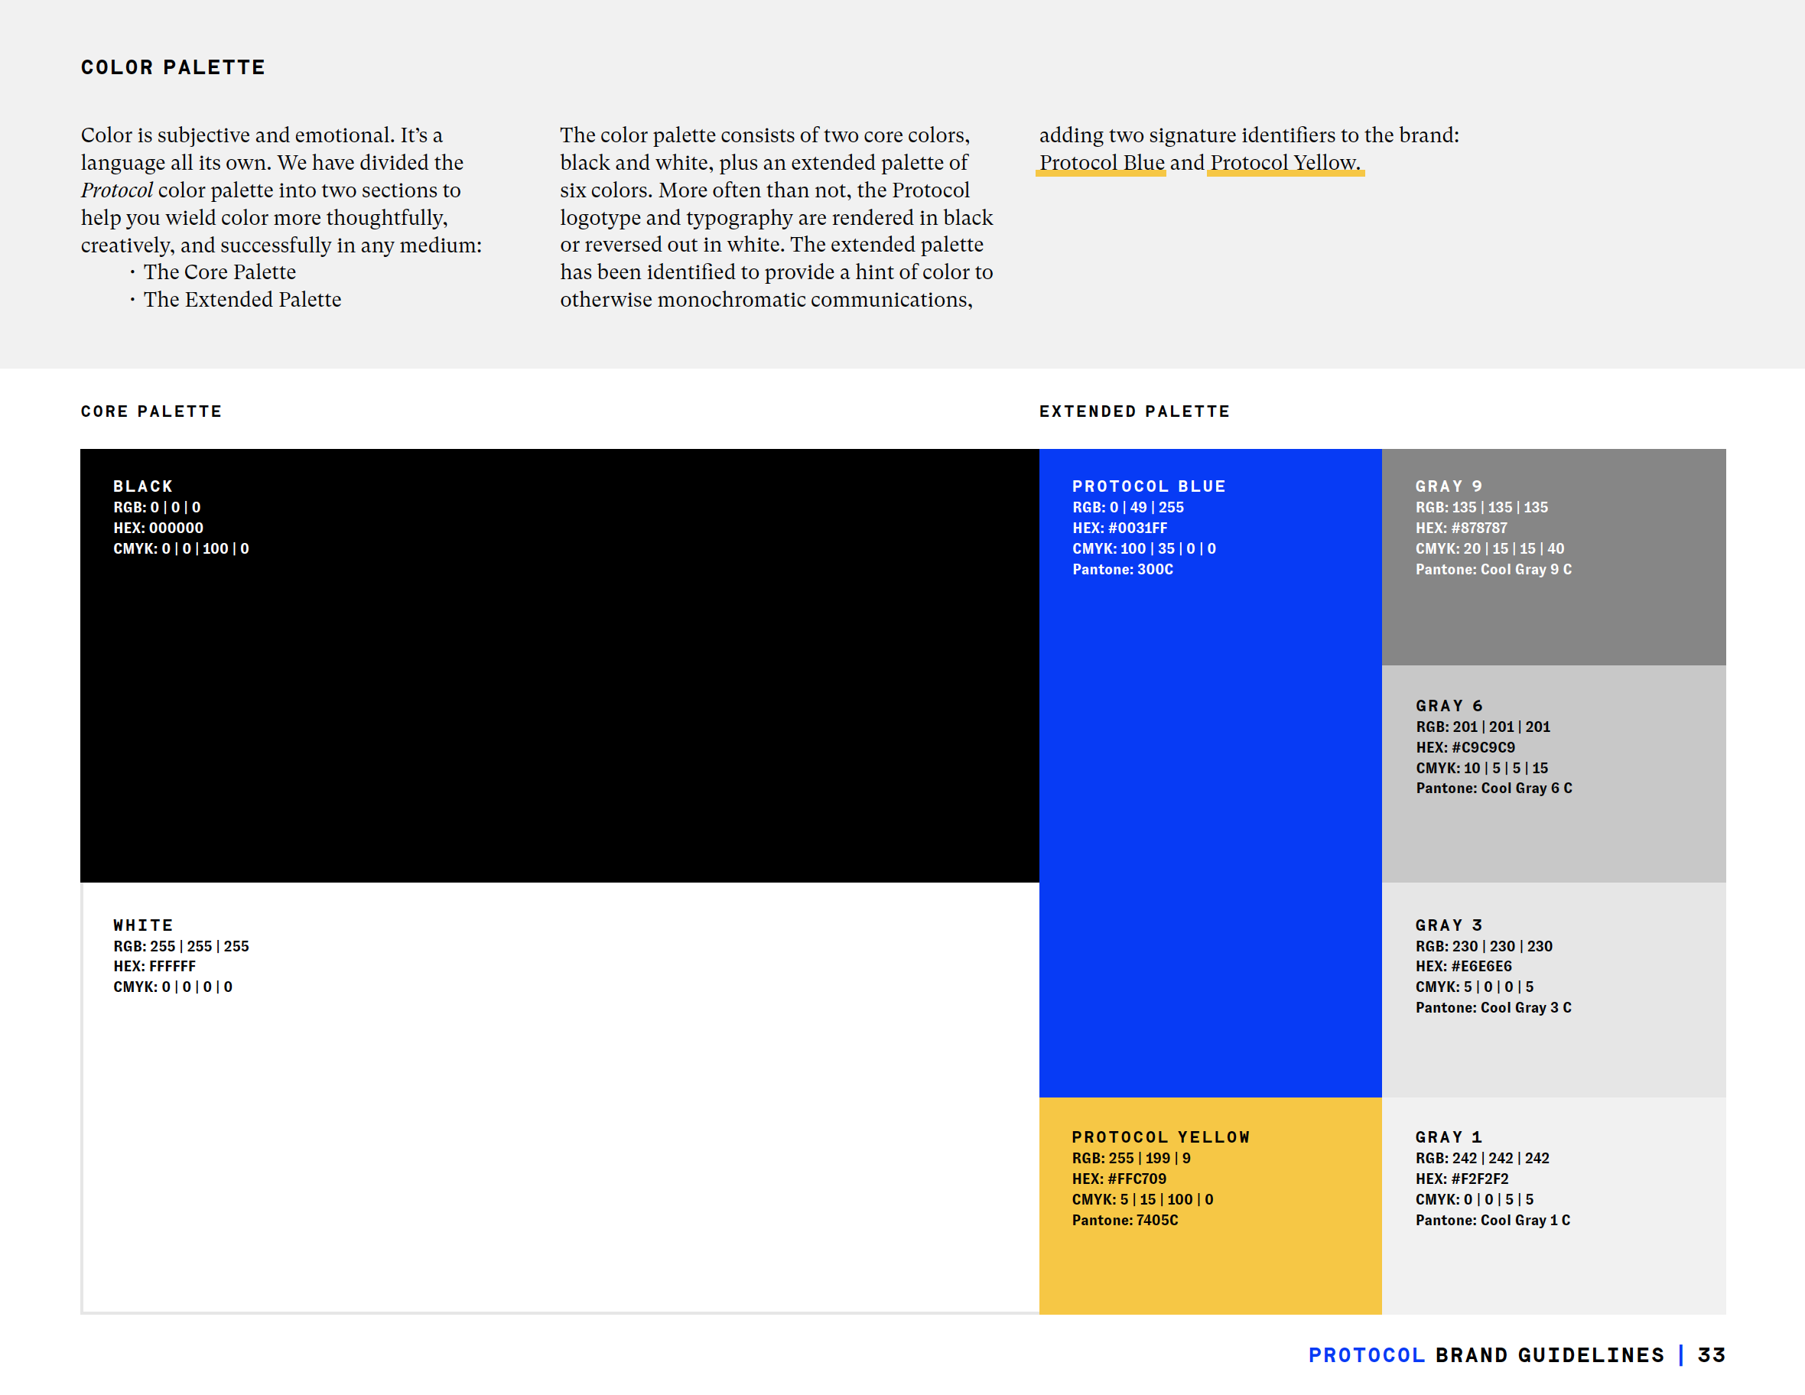Click 'CMYK: 0 | 0 | 100 | 0' value
This screenshot has width=1805, height=1395.
[181, 548]
